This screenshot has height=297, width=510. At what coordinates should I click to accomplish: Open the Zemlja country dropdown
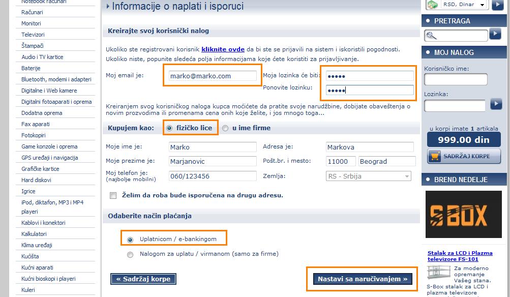click(369, 176)
